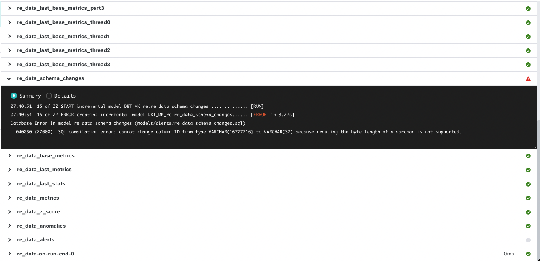Screen dimensions: 540x261
Task: Switch to the Details view of the error log
Action: click(x=49, y=96)
